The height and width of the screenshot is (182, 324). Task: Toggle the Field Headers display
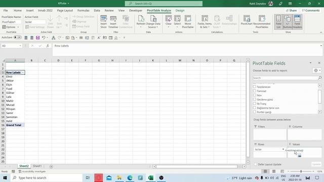coord(297,22)
